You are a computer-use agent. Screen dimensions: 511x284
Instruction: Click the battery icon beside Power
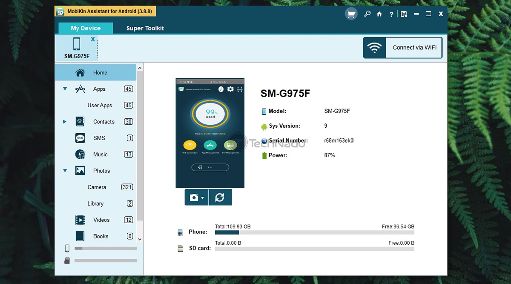click(x=264, y=155)
